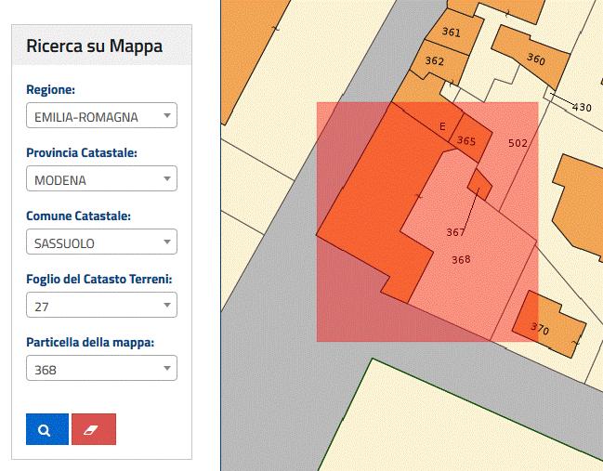Expand the Foglio del Catasto Terreni dropdown
This screenshot has height=471, width=603.
coord(101,305)
